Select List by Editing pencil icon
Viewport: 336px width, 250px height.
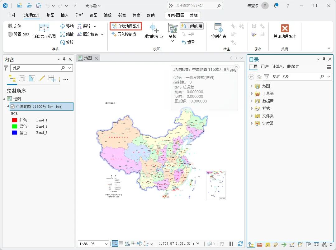pos(42,79)
